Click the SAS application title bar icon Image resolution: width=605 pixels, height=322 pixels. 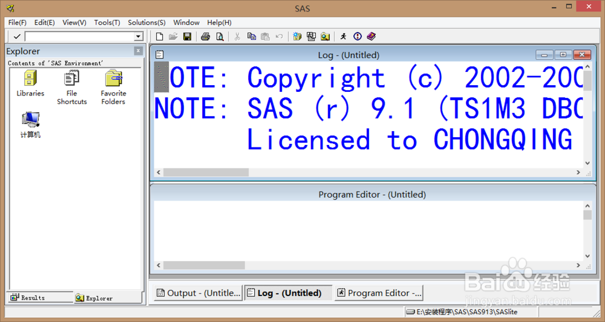point(10,8)
